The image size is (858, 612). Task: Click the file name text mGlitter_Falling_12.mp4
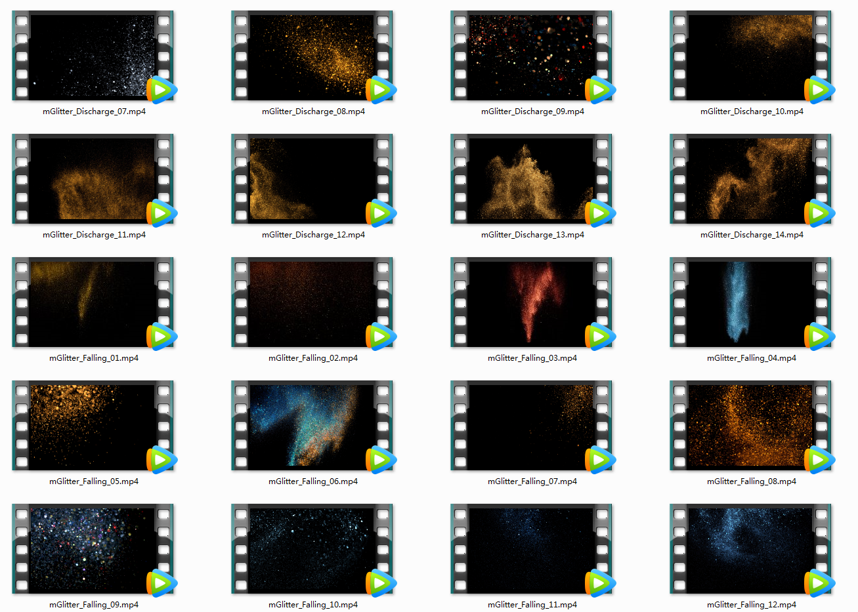coord(752,605)
